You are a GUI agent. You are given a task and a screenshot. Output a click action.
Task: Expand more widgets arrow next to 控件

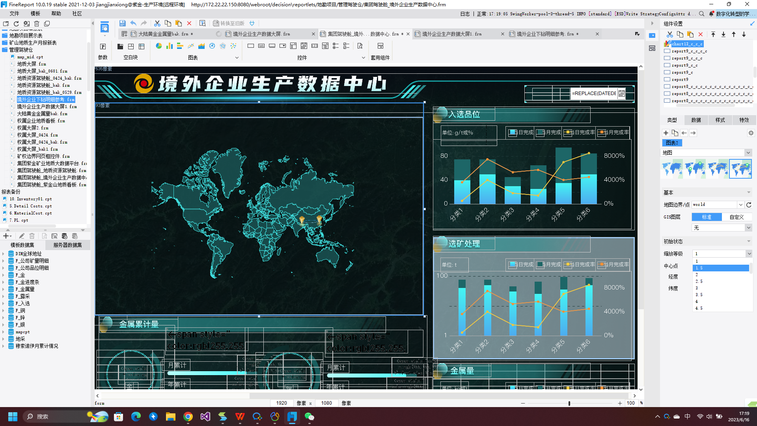click(363, 58)
